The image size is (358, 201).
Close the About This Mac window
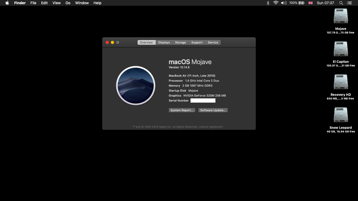click(x=107, y=42)
